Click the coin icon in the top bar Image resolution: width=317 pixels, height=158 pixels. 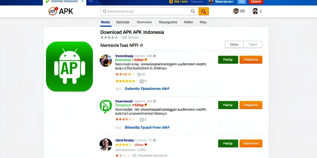171,2
